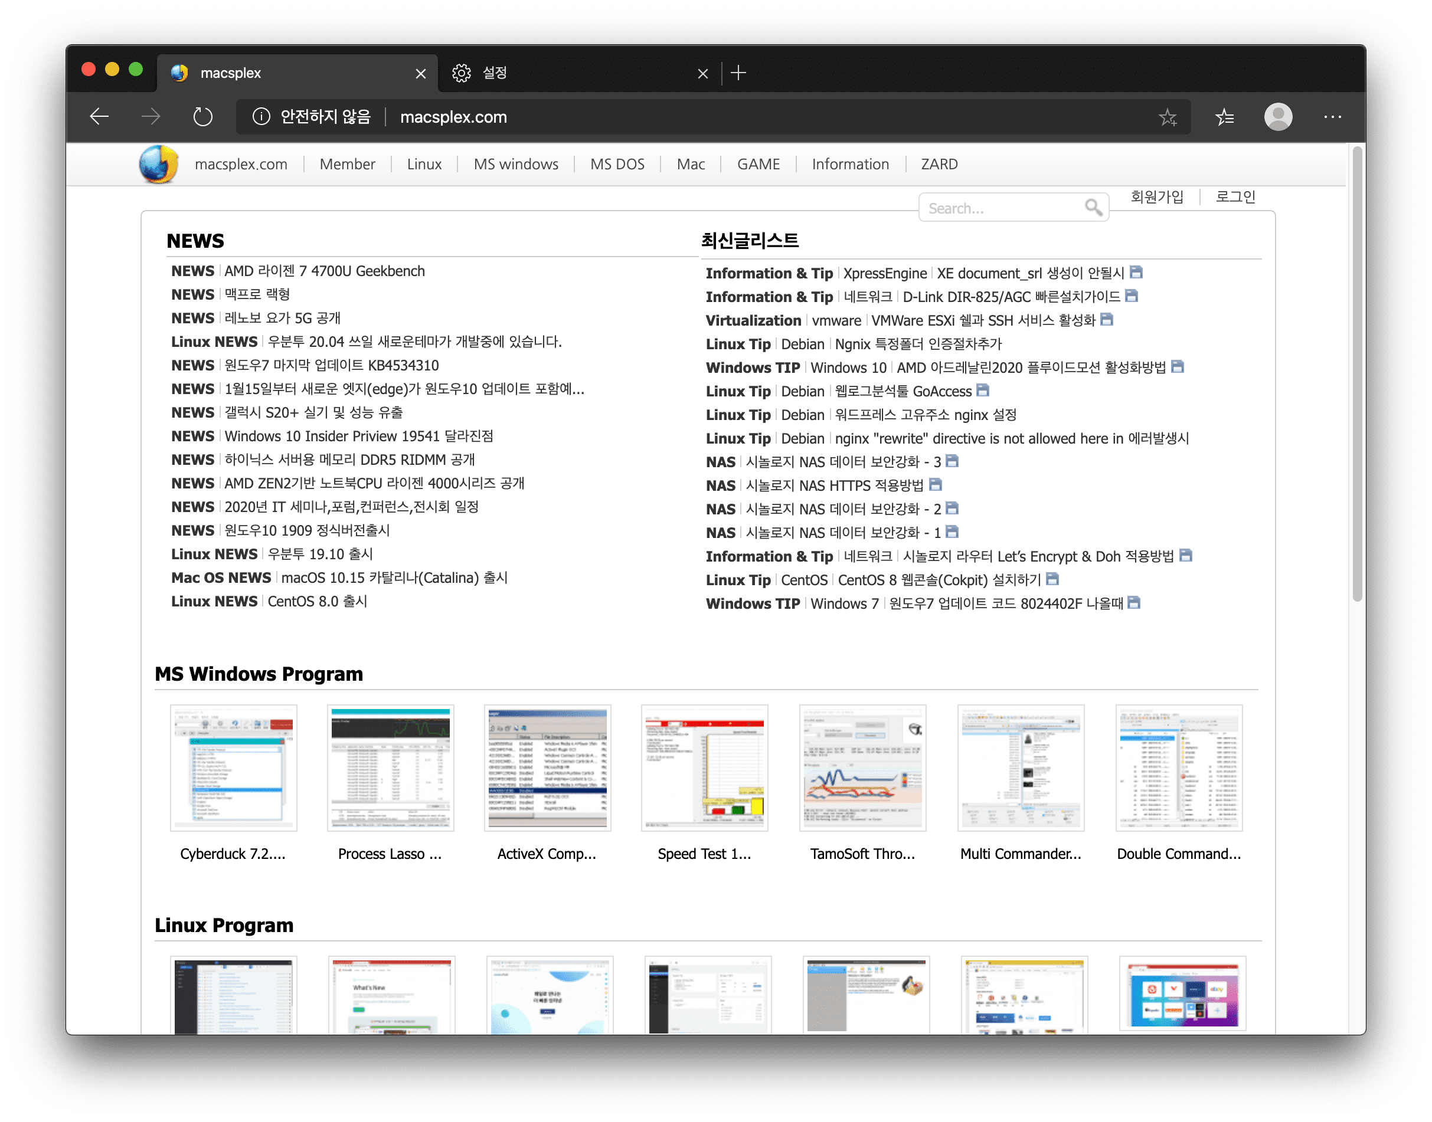Open 워드프레스 고유주소 nginx 설정 post
This screenshot has width=1432, height=1122.
926,415
